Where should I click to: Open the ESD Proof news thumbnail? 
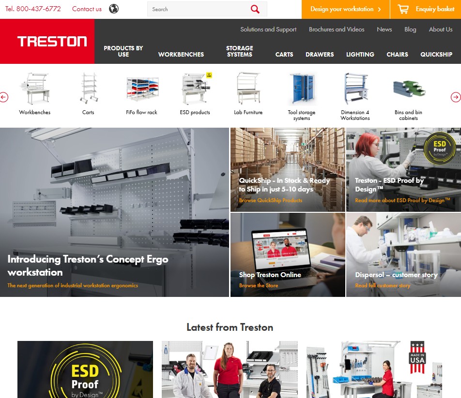click(x=85, y=369)
